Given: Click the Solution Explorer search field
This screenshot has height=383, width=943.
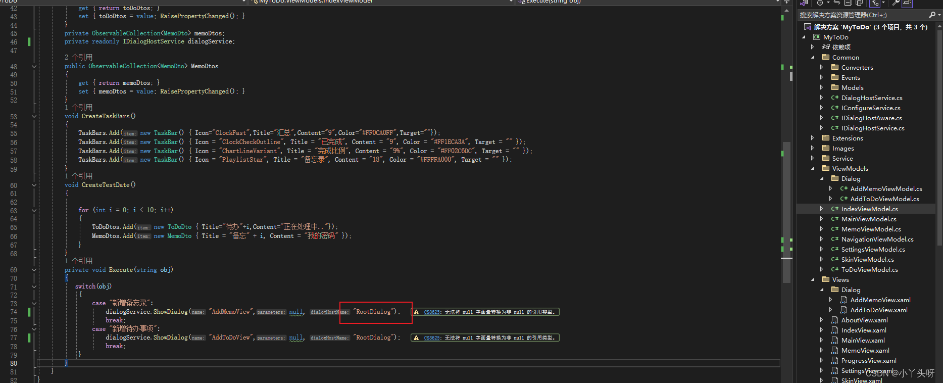Looking at the screenshot, I should point(863,15).
